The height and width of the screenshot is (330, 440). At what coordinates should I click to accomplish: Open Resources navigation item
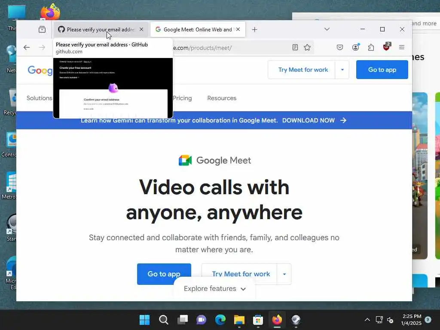(x=222, y=98)
